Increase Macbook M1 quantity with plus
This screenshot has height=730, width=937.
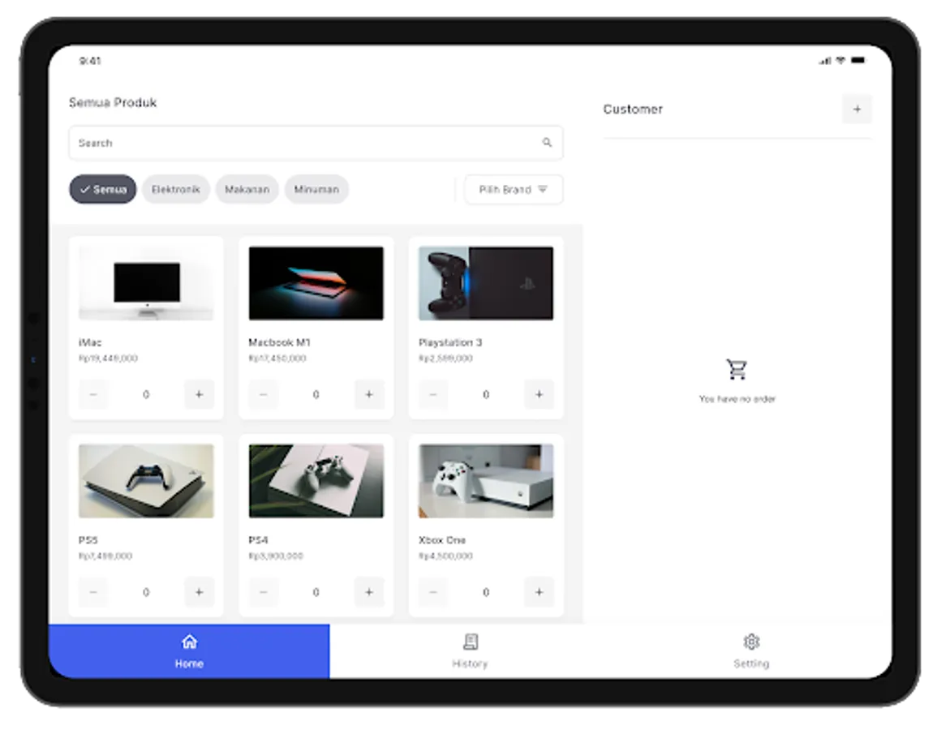[368, 394]
